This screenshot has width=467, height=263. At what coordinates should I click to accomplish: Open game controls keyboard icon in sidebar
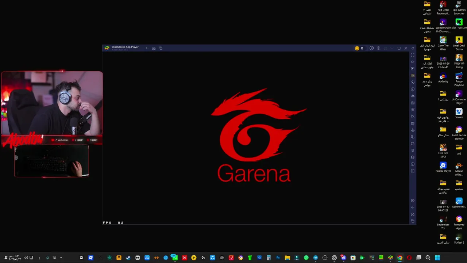click(413, 76)
